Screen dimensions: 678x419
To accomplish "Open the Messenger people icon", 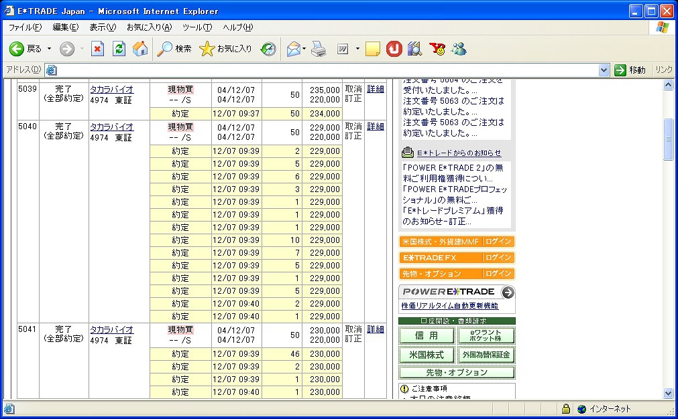I will tap(459, 49).
